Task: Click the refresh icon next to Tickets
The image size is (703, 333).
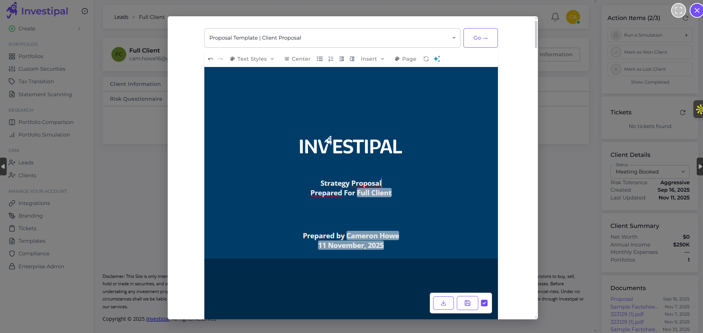Action: 683,112
